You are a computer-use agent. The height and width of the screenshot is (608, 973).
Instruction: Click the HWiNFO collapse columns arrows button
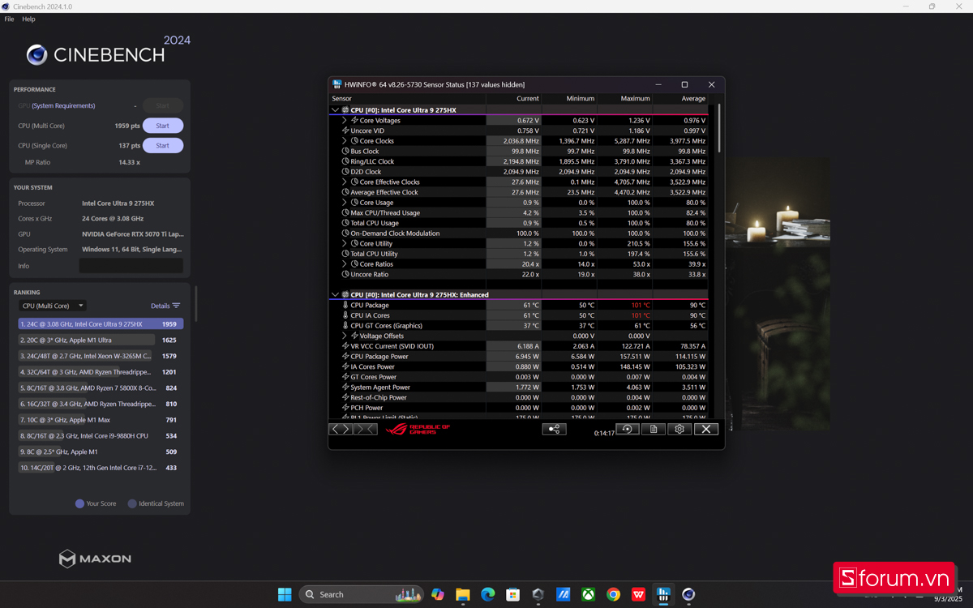point(365,429)
